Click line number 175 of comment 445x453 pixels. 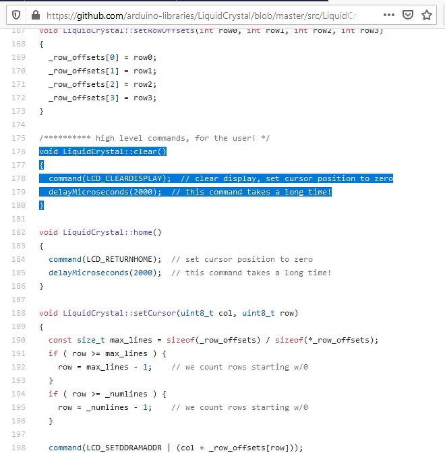pyautogui.click(x=18, y=138)
